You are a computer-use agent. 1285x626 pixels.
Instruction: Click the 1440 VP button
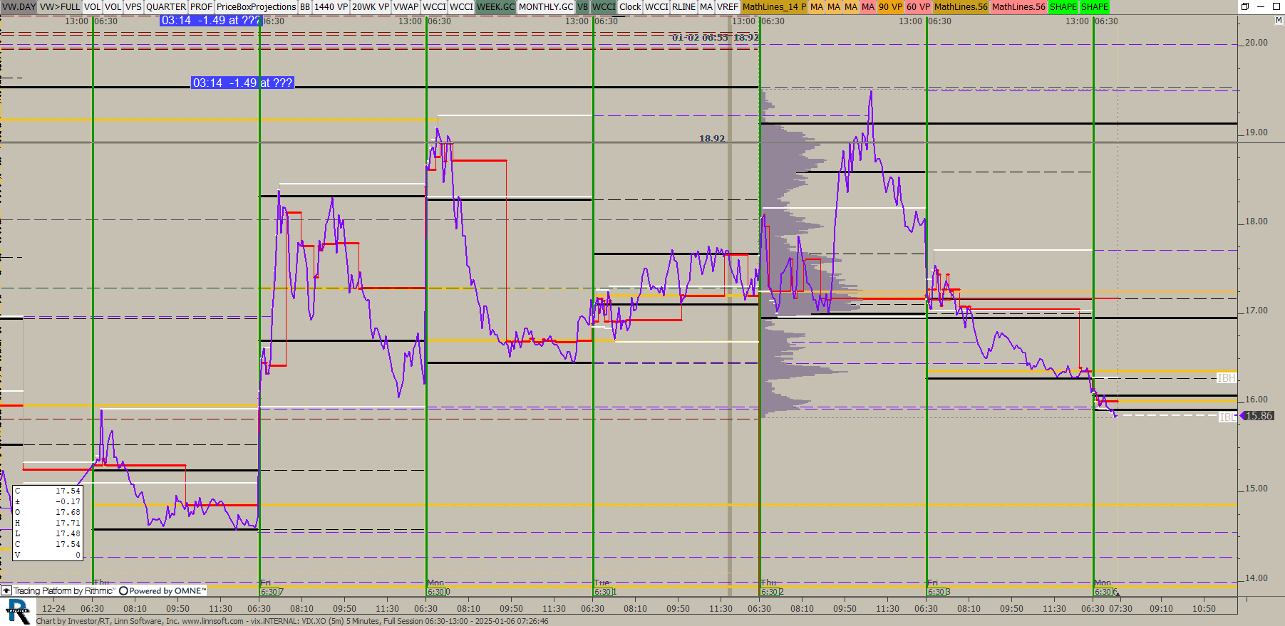click(331, 6)
